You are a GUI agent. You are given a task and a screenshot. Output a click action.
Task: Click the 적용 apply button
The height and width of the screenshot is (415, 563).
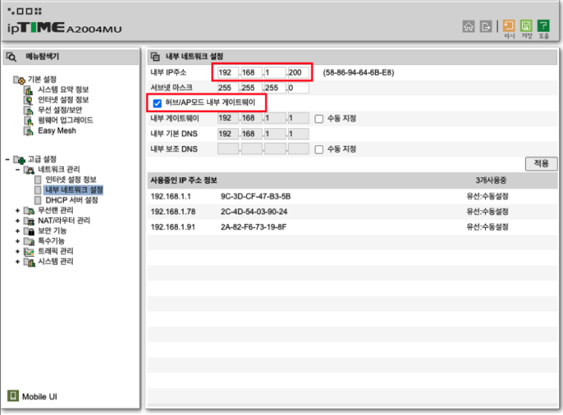[541, 164]
